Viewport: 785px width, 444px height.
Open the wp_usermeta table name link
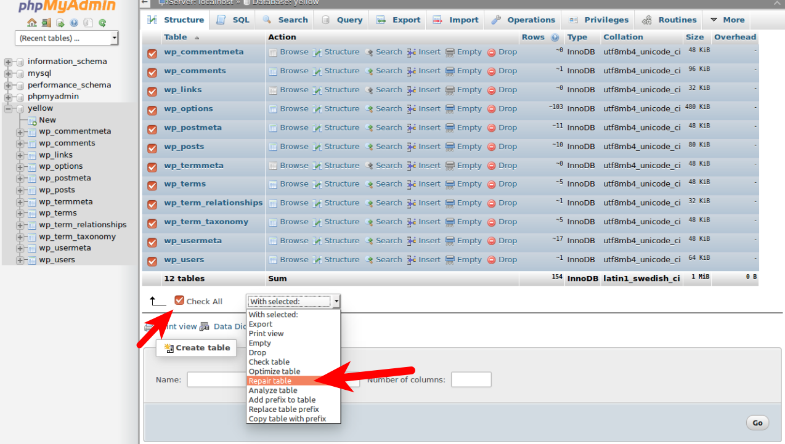point(193,240)
